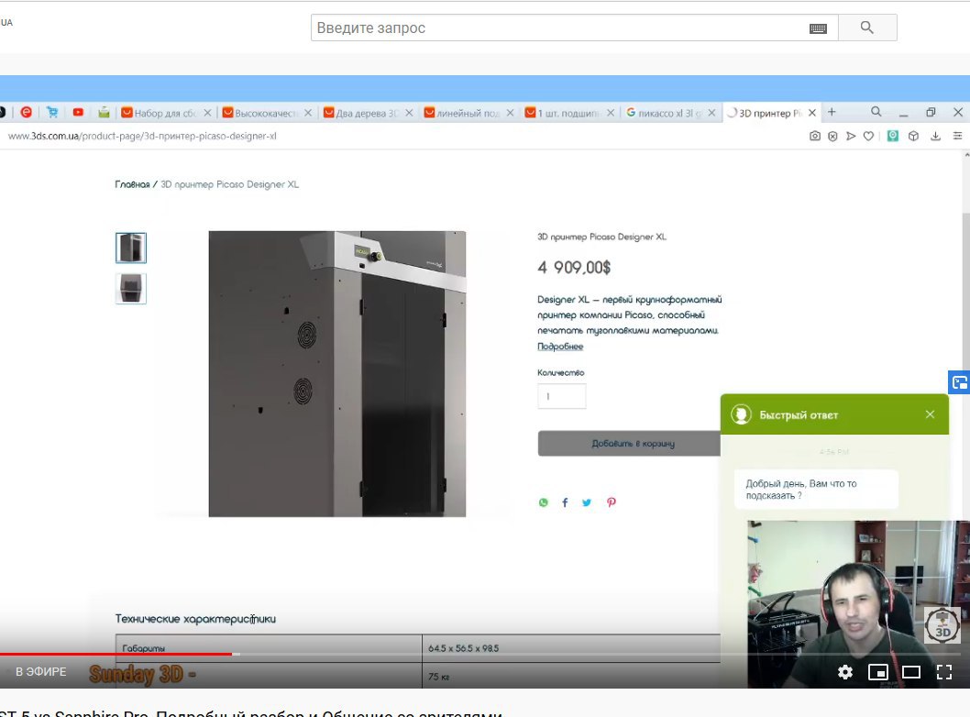Share product via WhatsApp icon
Screen dimensions: 970x717
543,502
